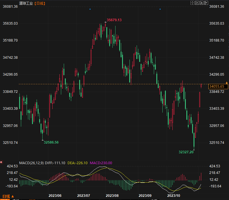Click the magenta MACD:230.00 value label
This screenshot has width=229, height=200.
(101, 163)
